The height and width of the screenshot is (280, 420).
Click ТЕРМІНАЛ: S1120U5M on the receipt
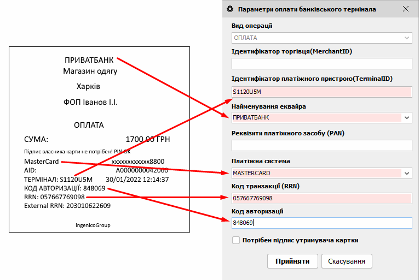(x=58, y=180)
